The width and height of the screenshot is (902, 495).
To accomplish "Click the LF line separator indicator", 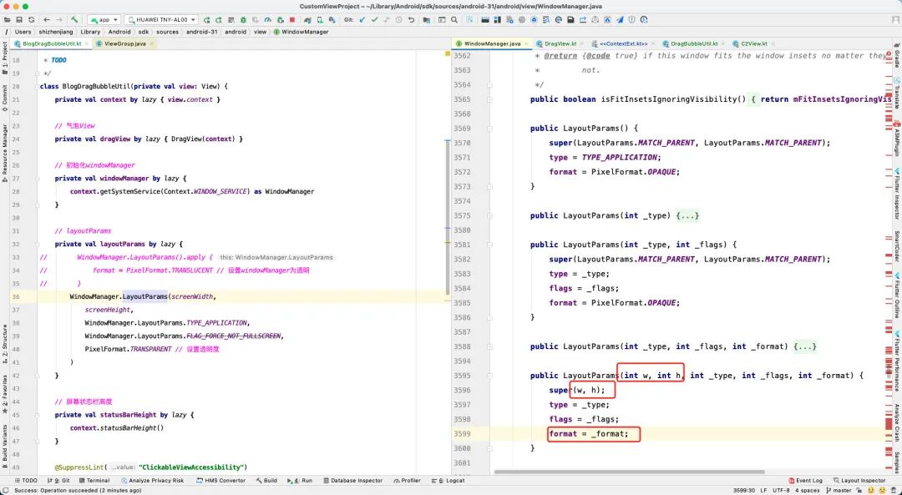I will tap(763, 490).
